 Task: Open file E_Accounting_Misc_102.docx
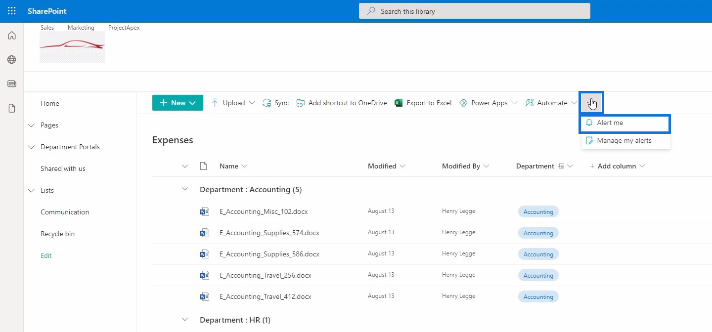click(x=264, y=211)
